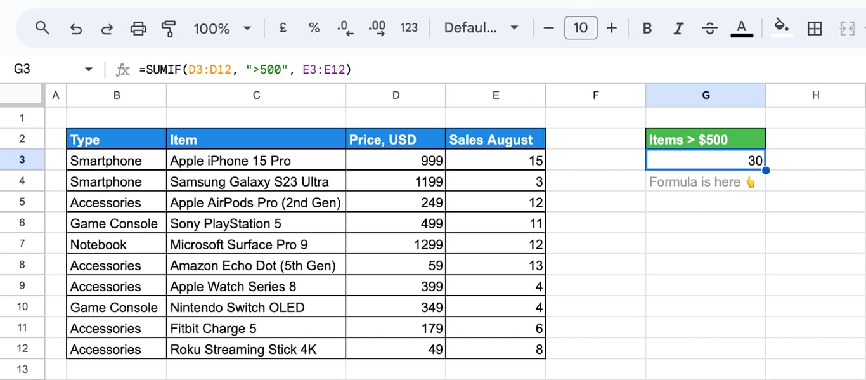The width and height of the screenshot is (866, 380).
Task: Click the merge cells icon
Action: tap(847, 28)
